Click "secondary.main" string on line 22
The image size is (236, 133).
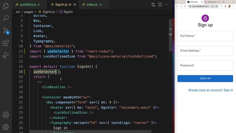[135, 108]
